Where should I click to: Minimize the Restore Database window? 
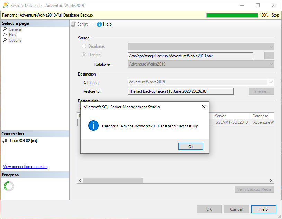(x=242, y=5)
